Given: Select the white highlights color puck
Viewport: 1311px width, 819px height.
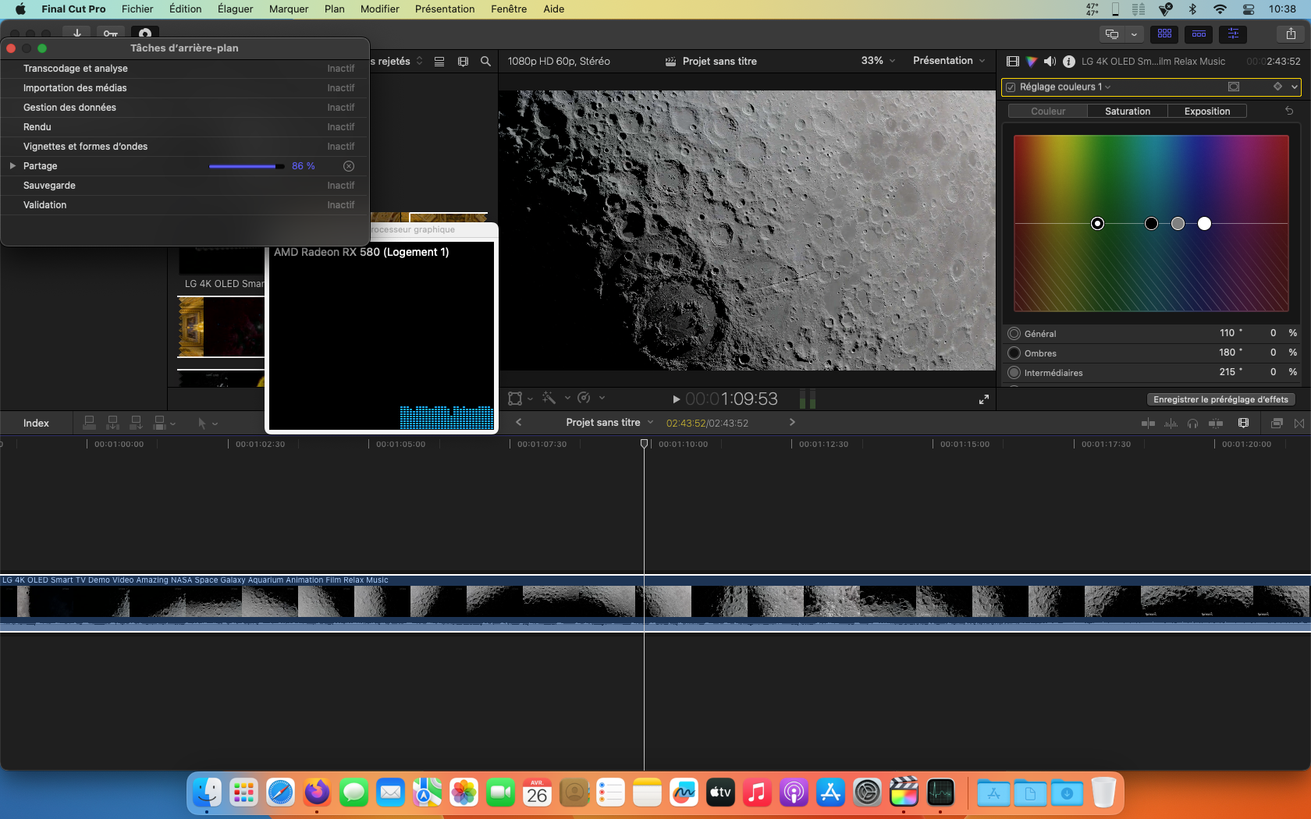Looking at the screenshot, I should click(1204, 224).
